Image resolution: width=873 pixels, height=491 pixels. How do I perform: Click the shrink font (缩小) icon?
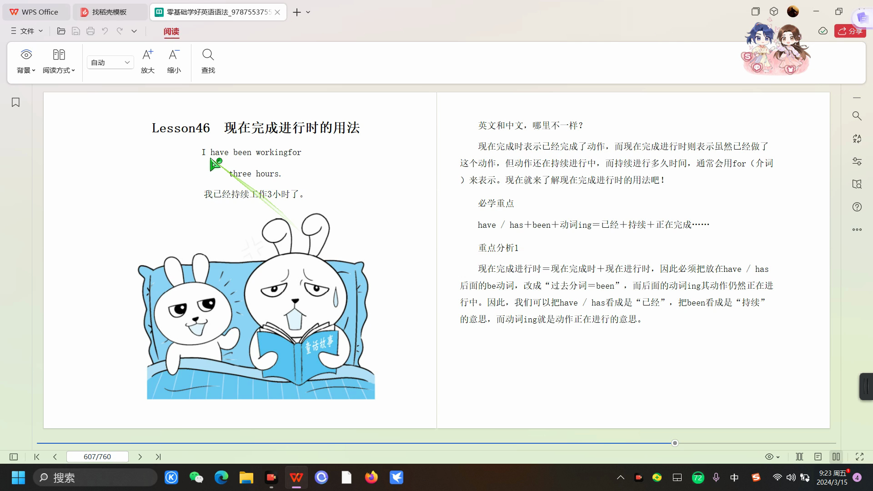click(x=174, y=55)
